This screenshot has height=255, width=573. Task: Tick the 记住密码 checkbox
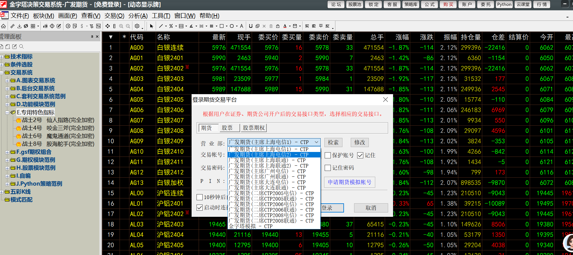coord(328,168)
